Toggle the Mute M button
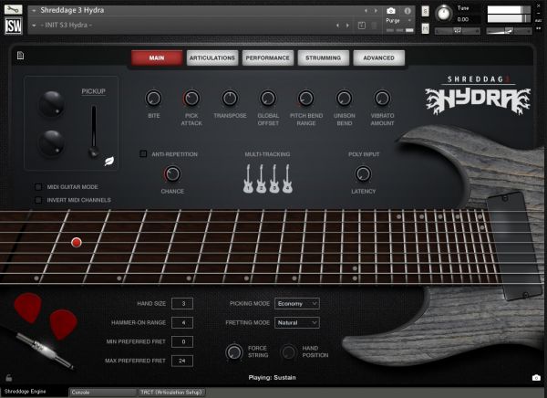 [425, 28]
